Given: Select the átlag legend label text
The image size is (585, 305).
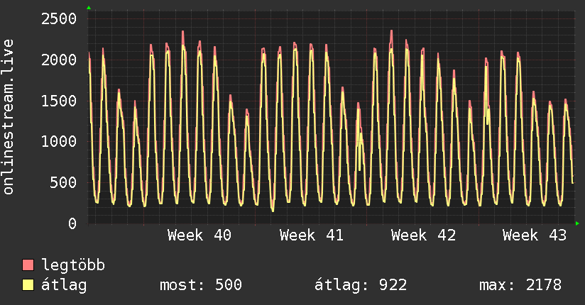Looking at the screenshot, I should click(x=65, y=286).
